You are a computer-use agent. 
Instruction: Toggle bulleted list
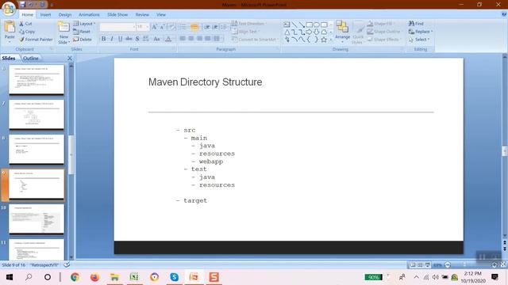[183, 27]
